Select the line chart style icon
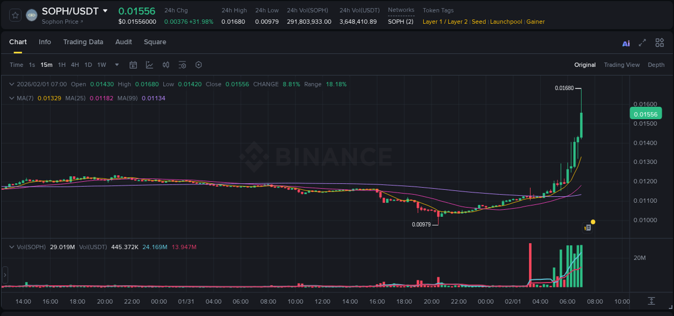 [149, 65]
